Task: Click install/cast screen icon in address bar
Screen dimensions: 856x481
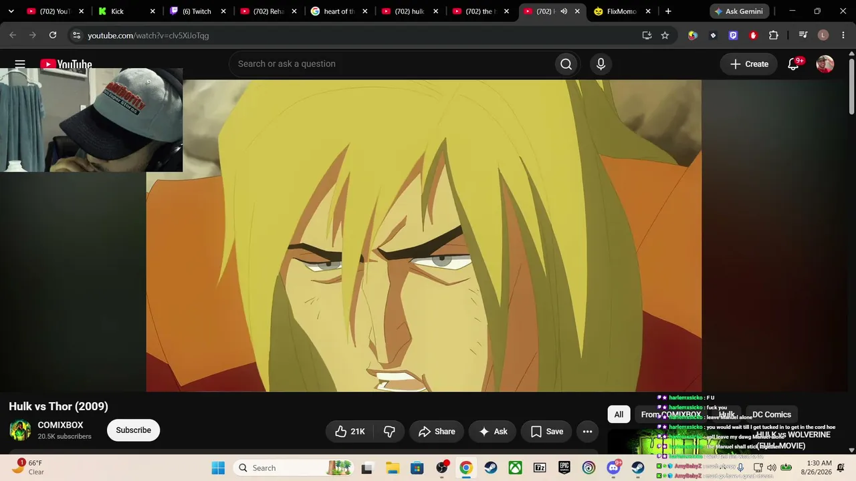Action: [x=647, y=35]
